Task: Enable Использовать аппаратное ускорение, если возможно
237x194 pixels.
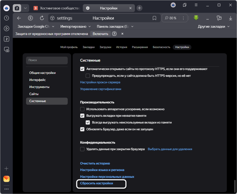Action: tap(82, 109)
